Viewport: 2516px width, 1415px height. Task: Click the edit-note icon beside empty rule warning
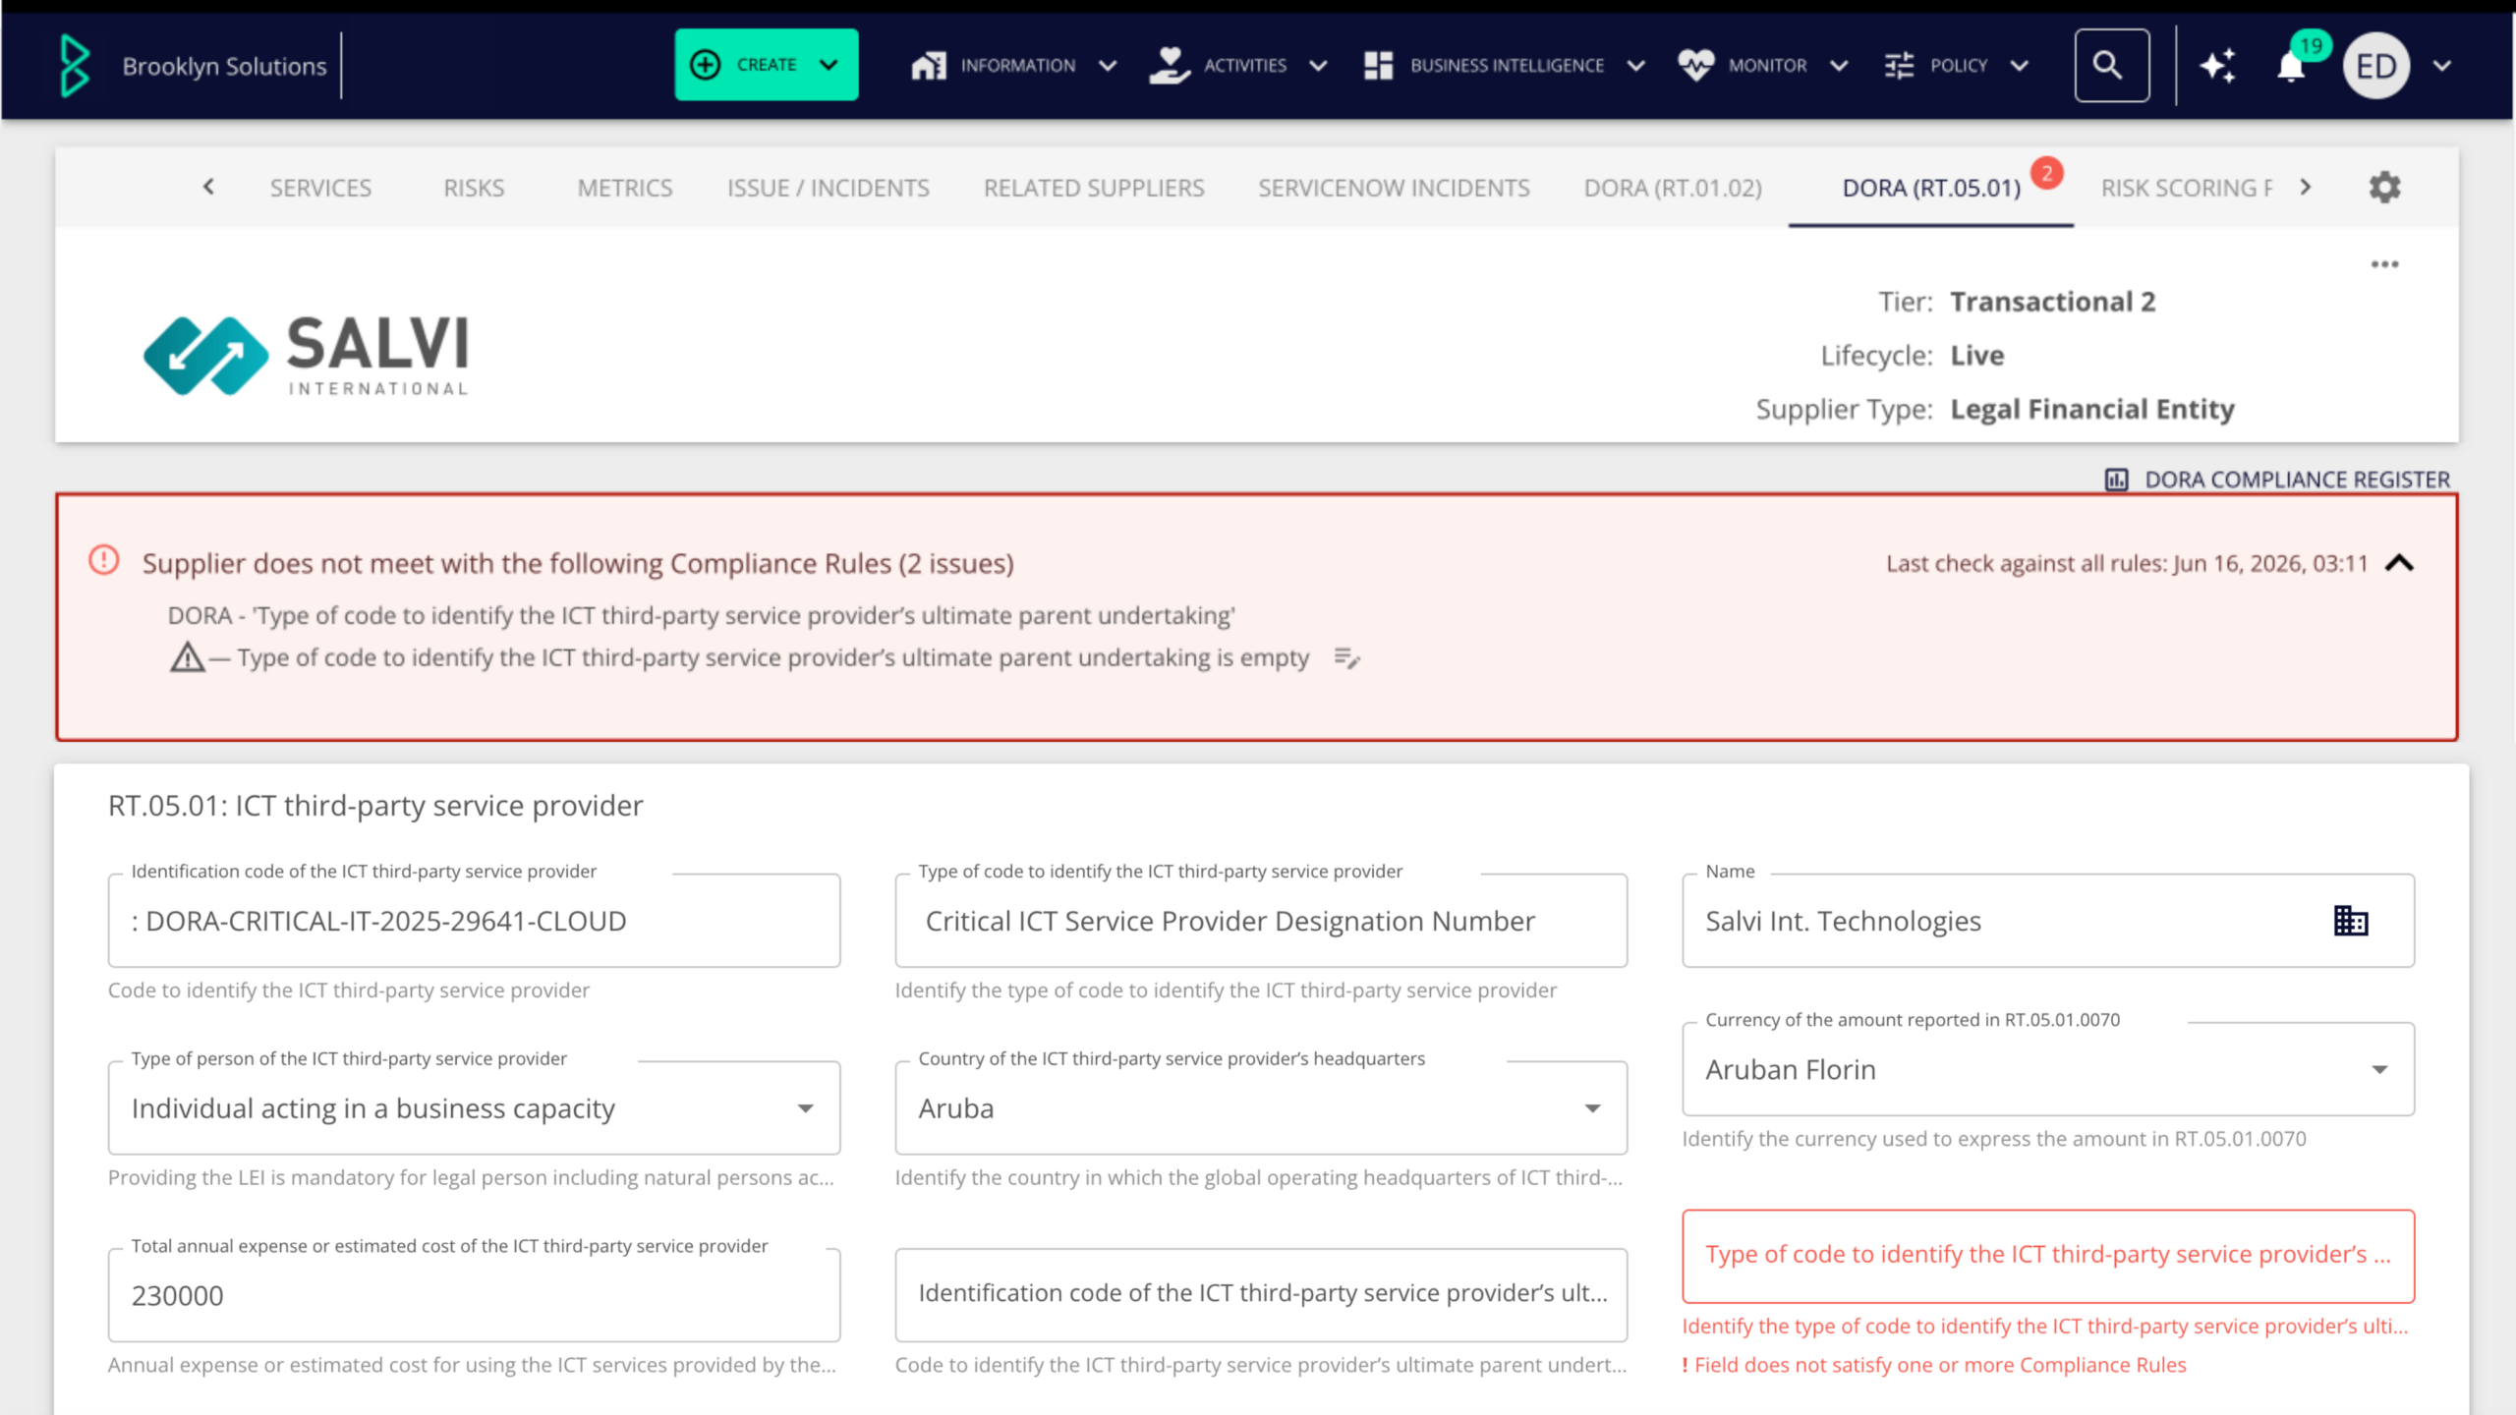click(x=1346, y=658)
